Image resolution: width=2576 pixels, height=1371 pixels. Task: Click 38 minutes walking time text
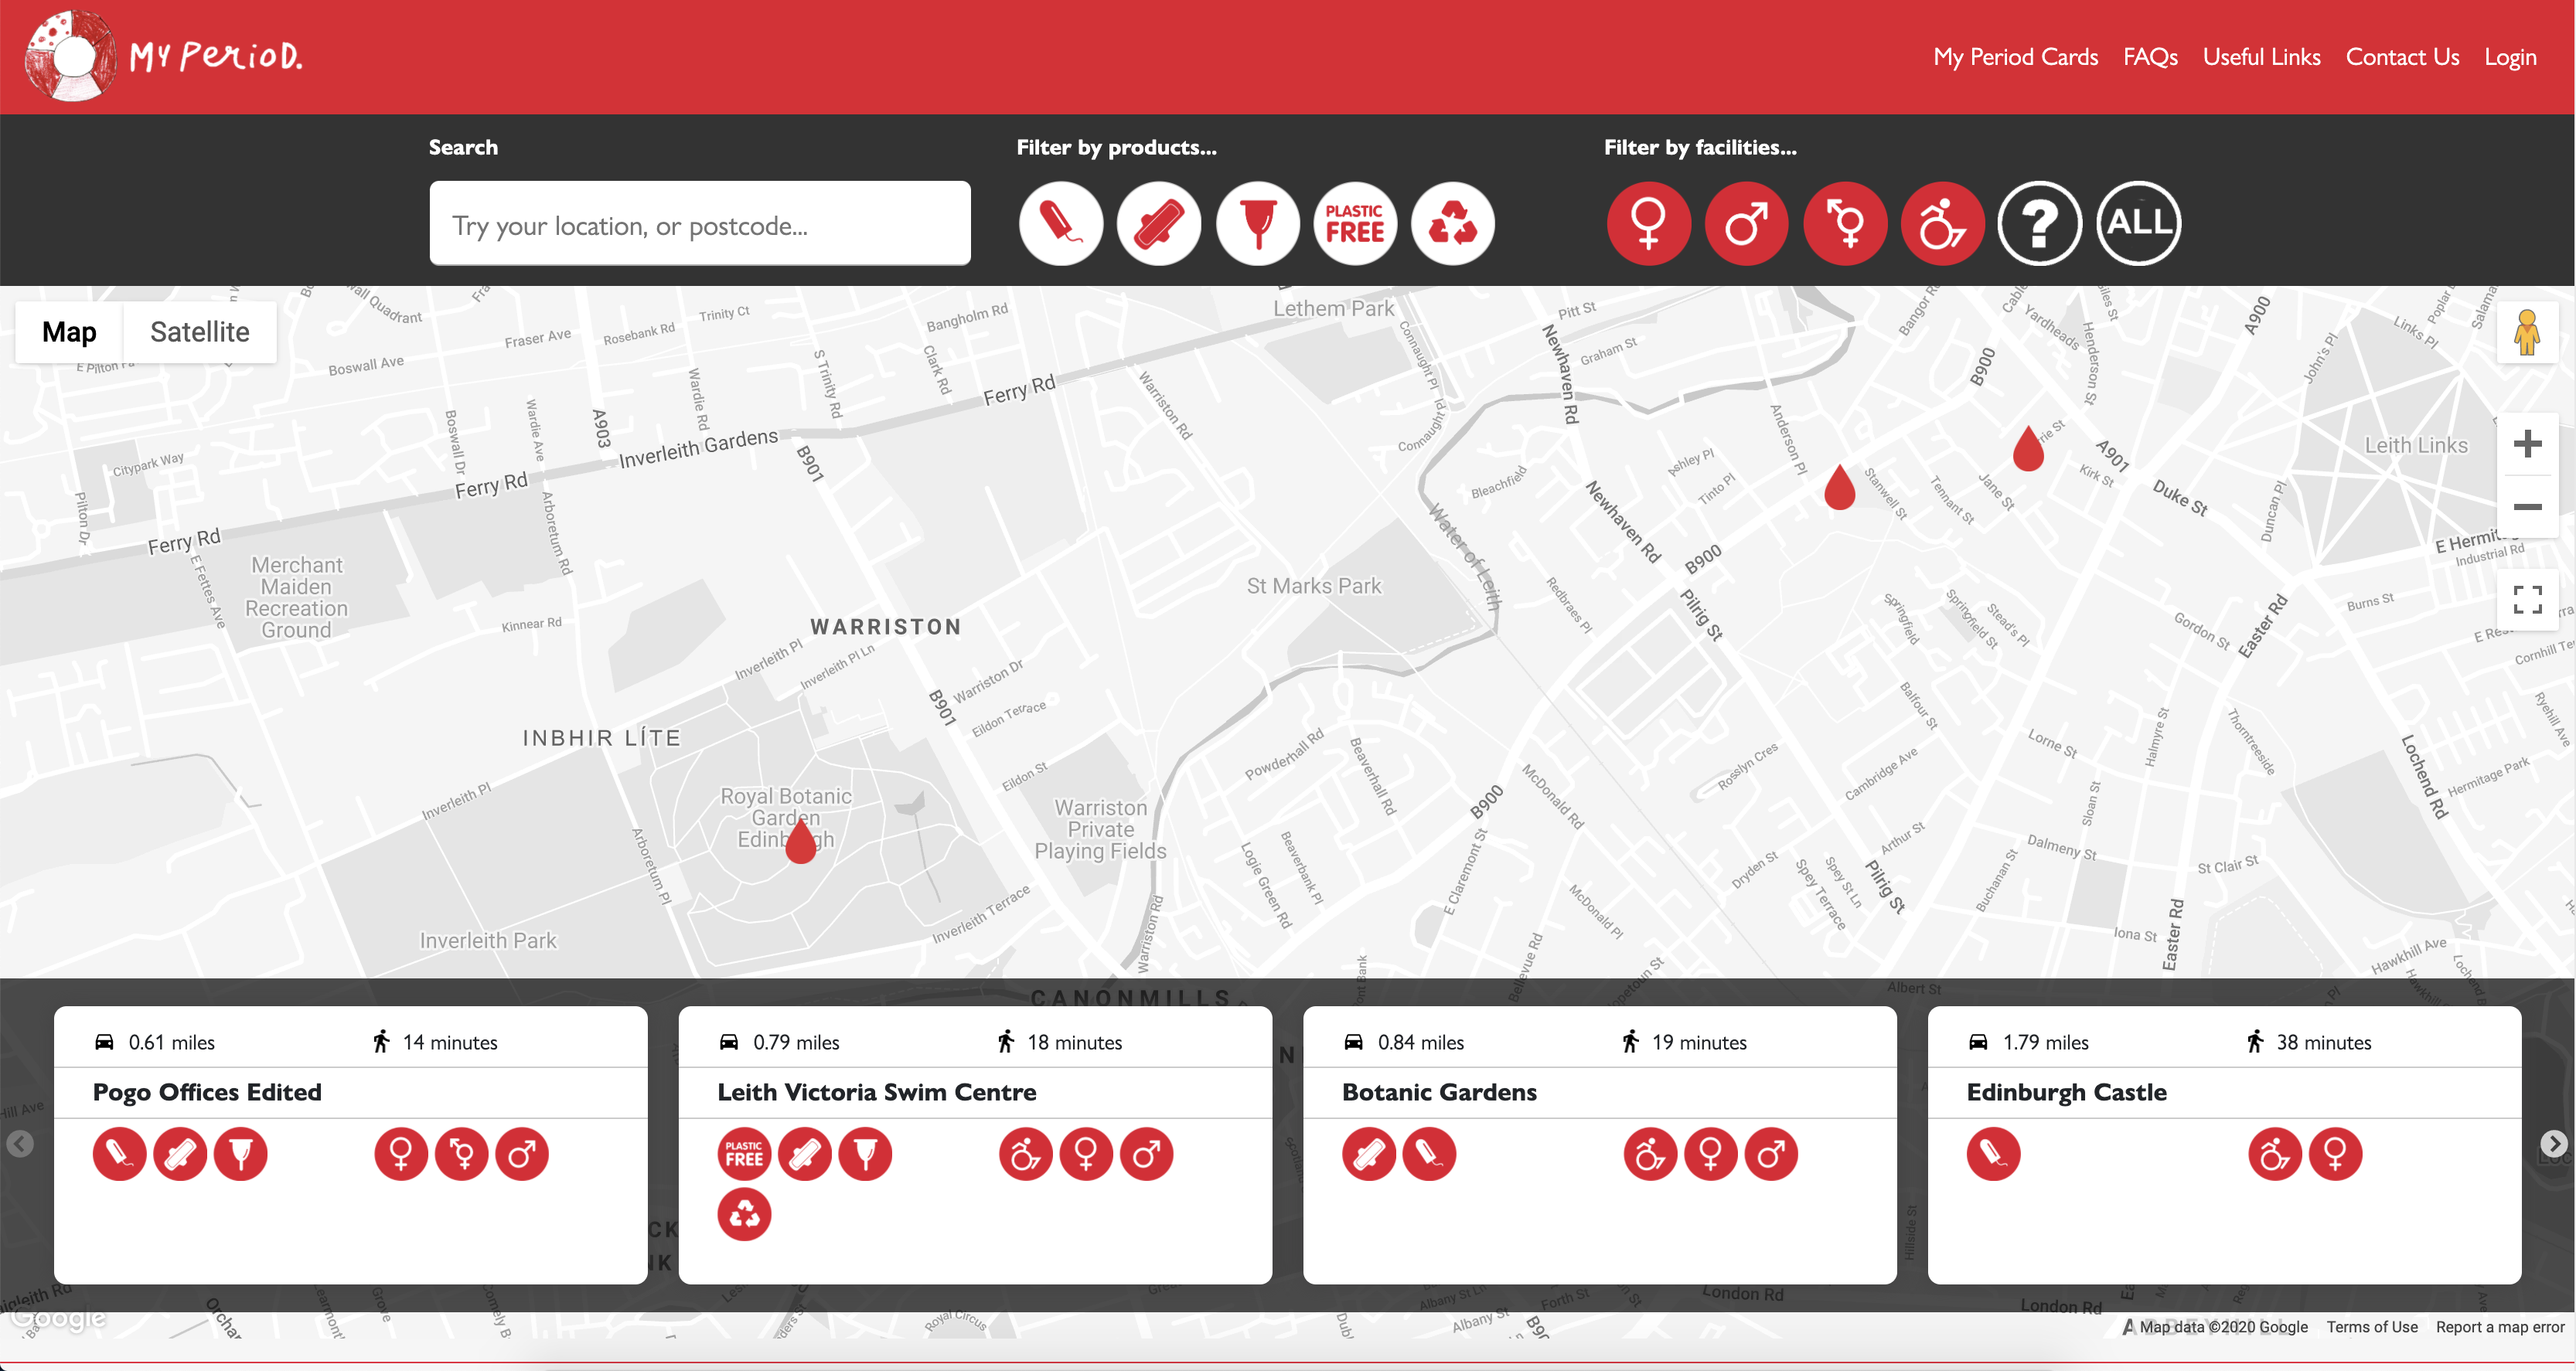pyautogui.click(x=2324, y=1042)
